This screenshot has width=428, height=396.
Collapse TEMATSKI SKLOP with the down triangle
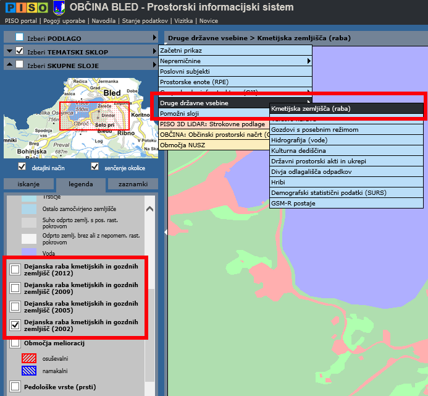click(x=9, y=51)
